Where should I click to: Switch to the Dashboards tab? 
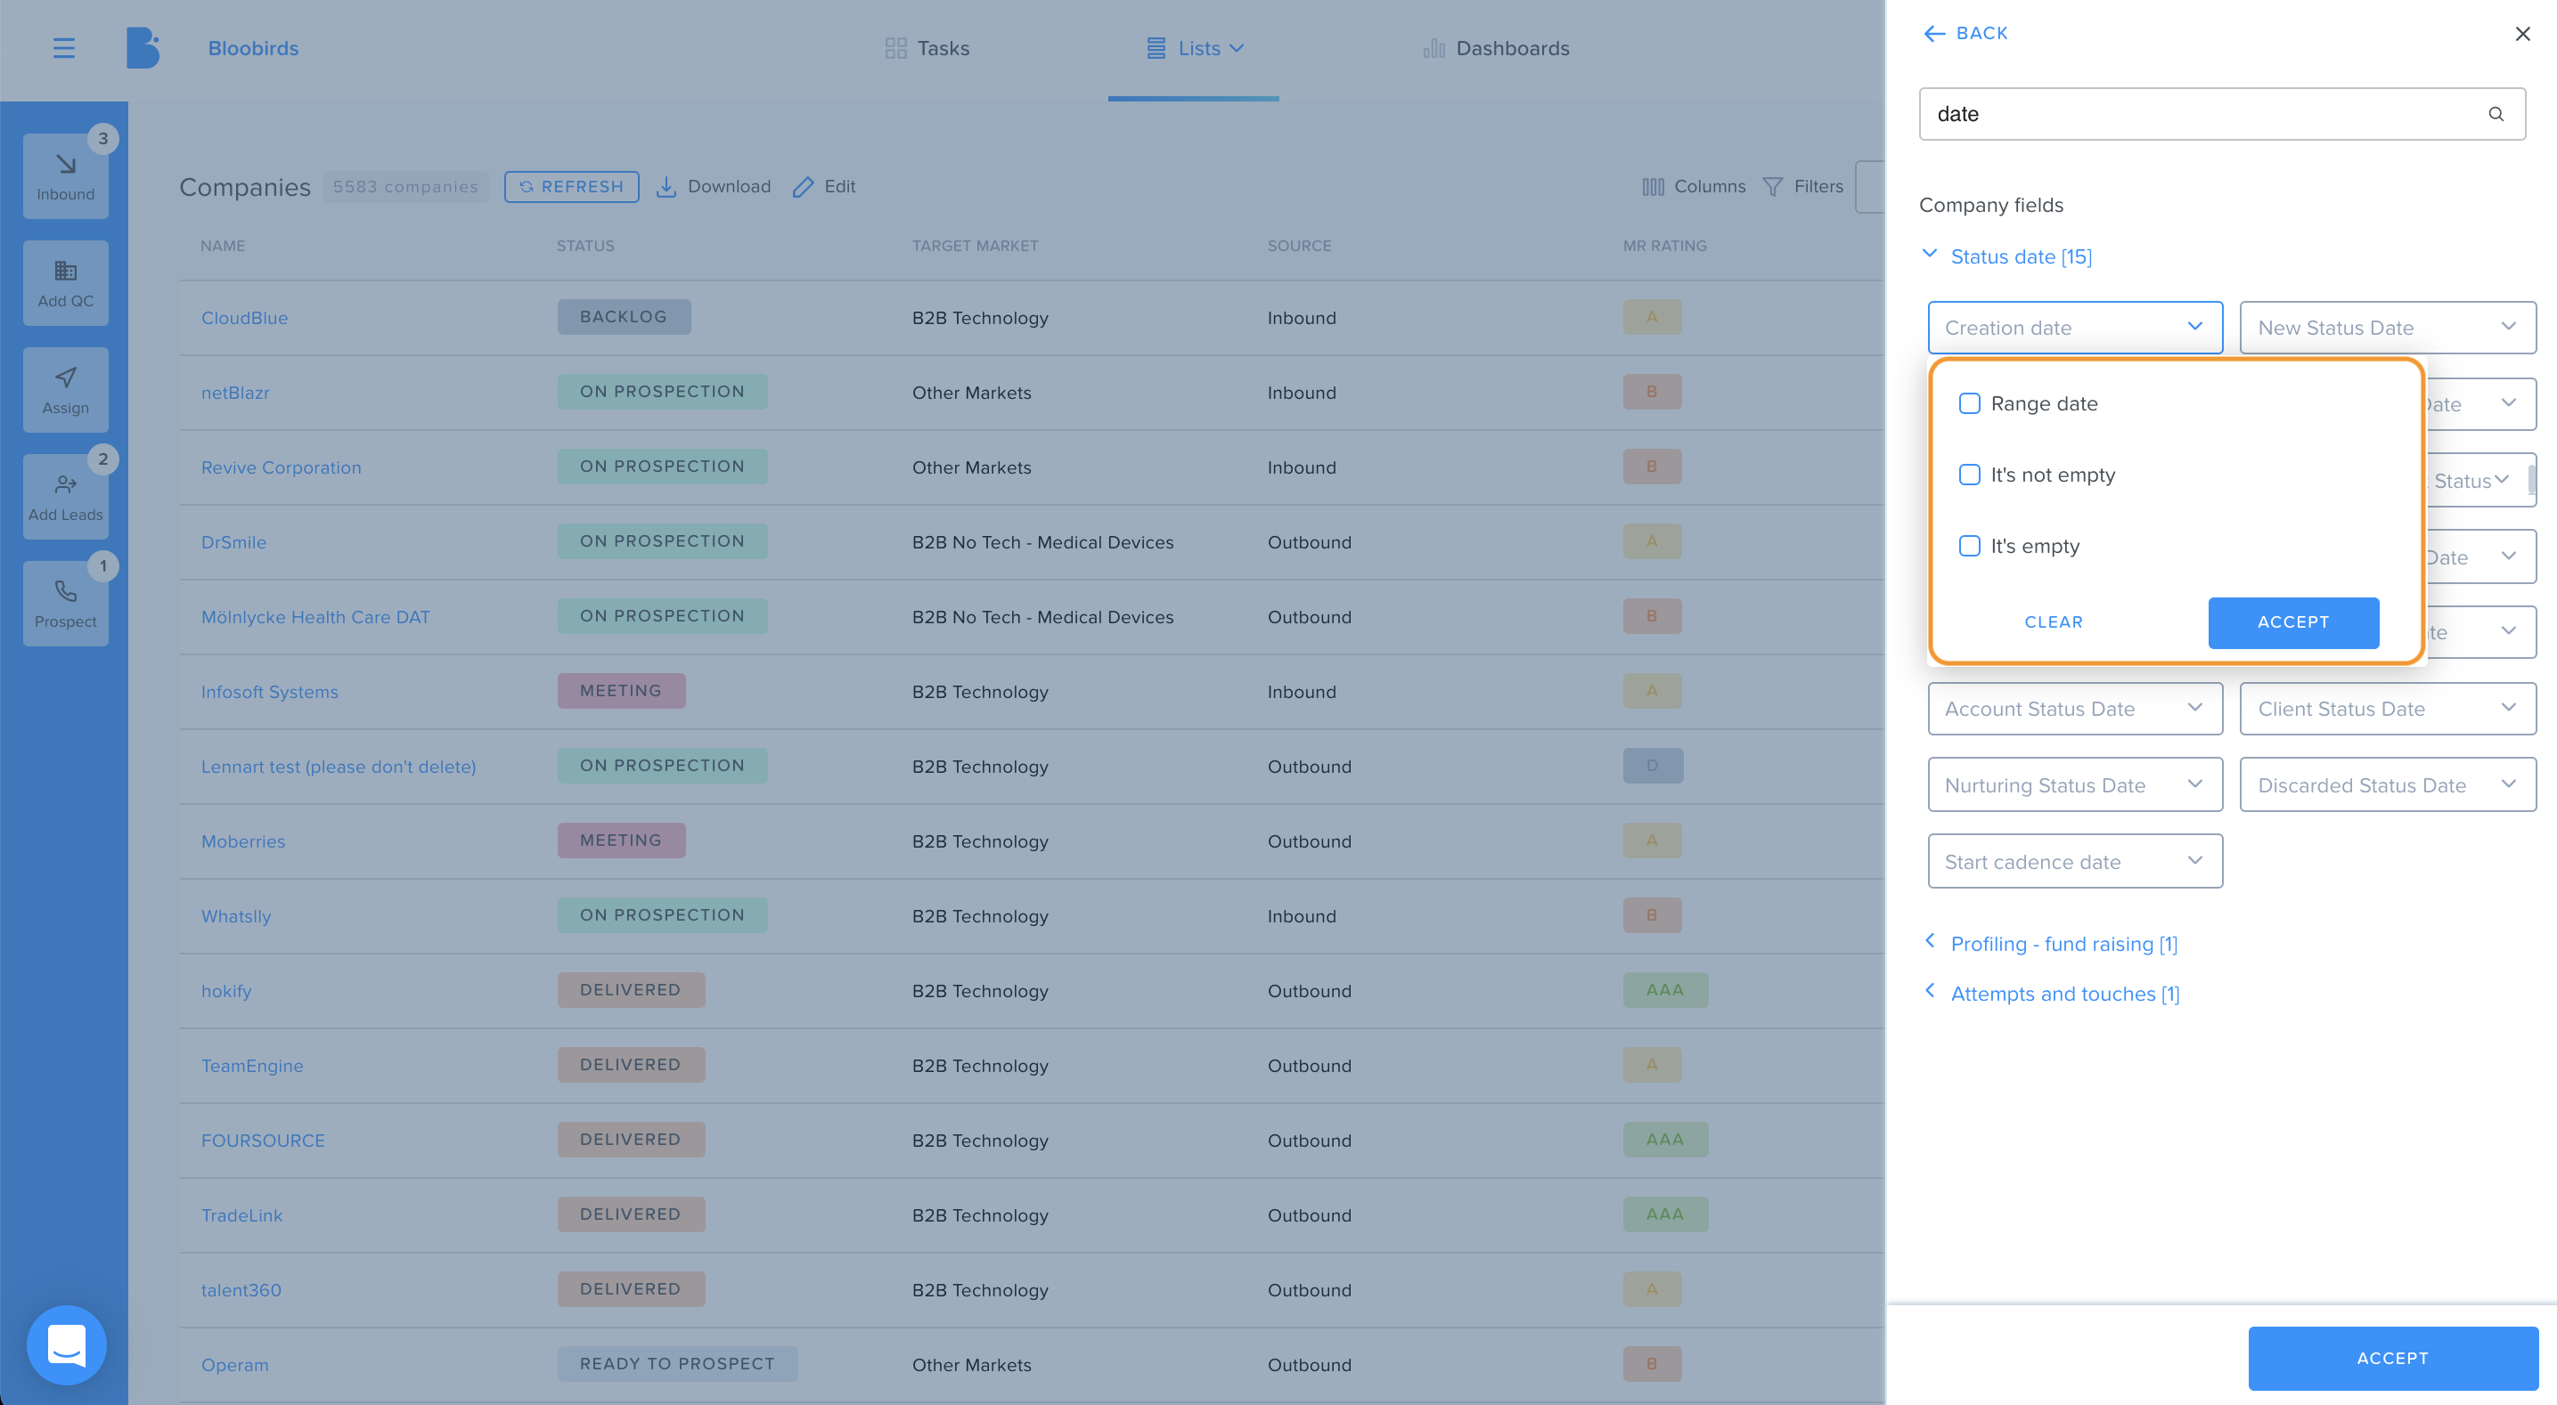click(1496, 47)
